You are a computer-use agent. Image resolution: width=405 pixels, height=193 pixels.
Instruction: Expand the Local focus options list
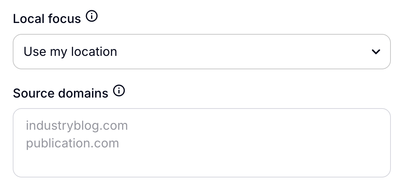coord(202,52)
